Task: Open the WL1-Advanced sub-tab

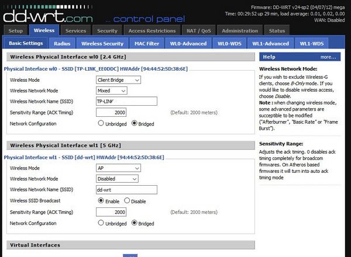Action: [x=270, y=43]
